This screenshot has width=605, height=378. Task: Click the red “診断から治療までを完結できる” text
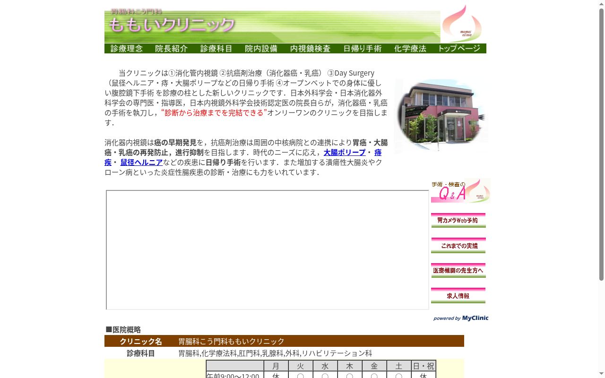click(x=214, y=112)
